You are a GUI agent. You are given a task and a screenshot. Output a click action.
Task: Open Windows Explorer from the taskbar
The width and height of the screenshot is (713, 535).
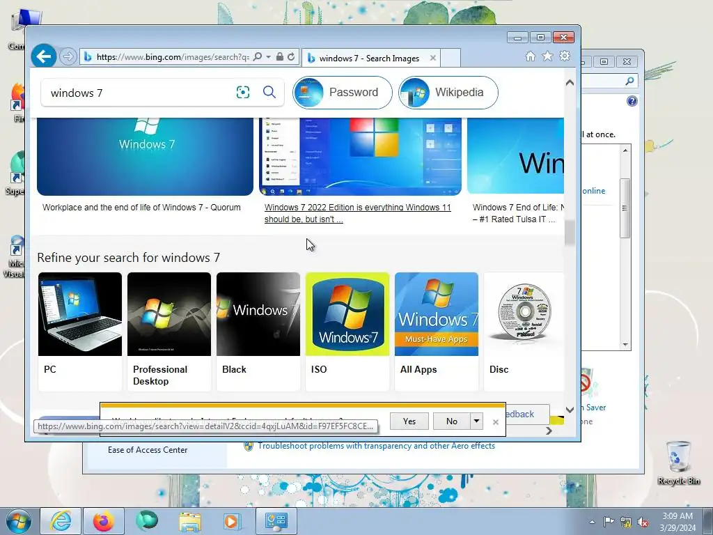(x=189, y=521)
